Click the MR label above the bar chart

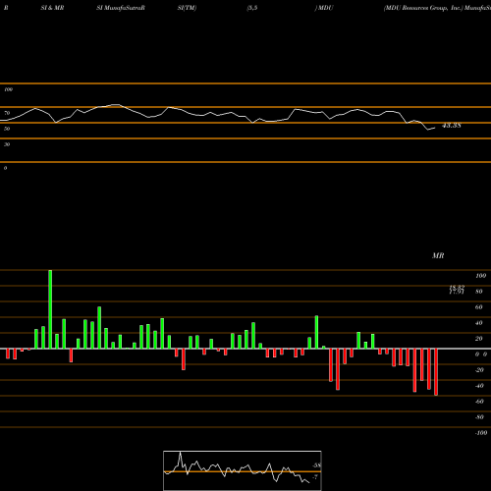pos(438,255)
